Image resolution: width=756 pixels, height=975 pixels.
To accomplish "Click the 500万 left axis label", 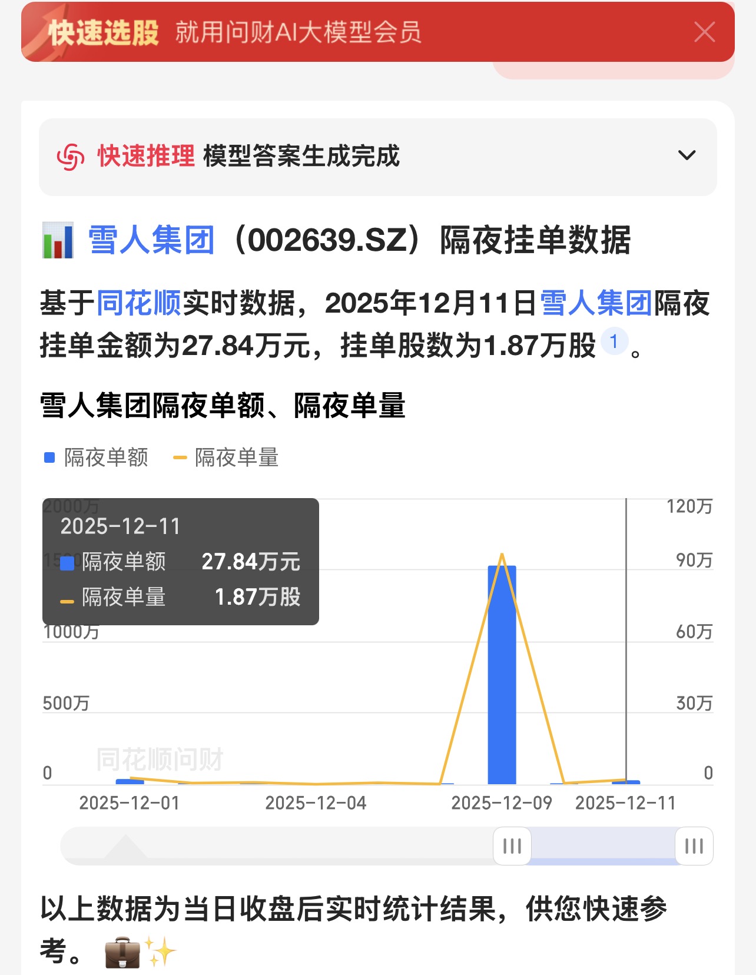I will (66, 703).
